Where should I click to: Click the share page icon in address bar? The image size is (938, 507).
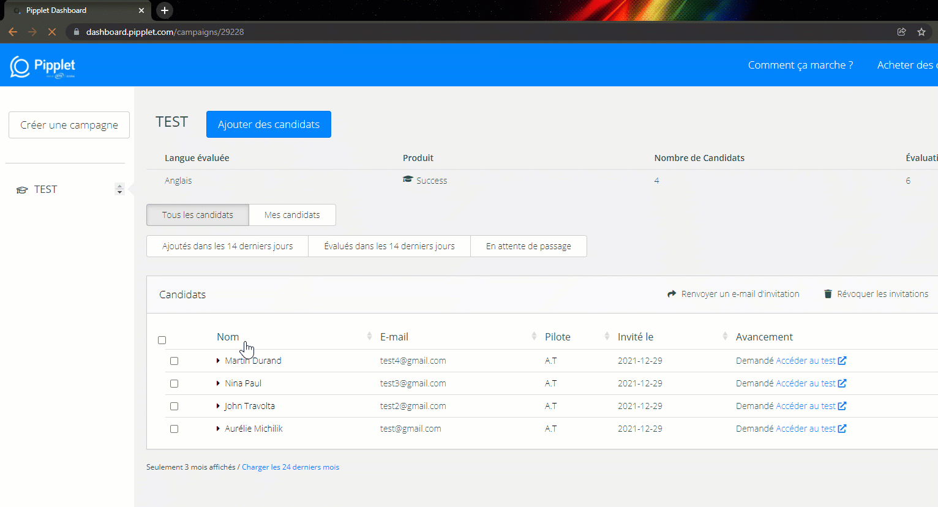[x=901, y=32]
